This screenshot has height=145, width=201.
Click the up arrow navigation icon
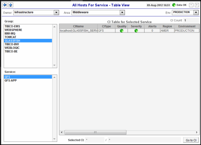[11, 5]
